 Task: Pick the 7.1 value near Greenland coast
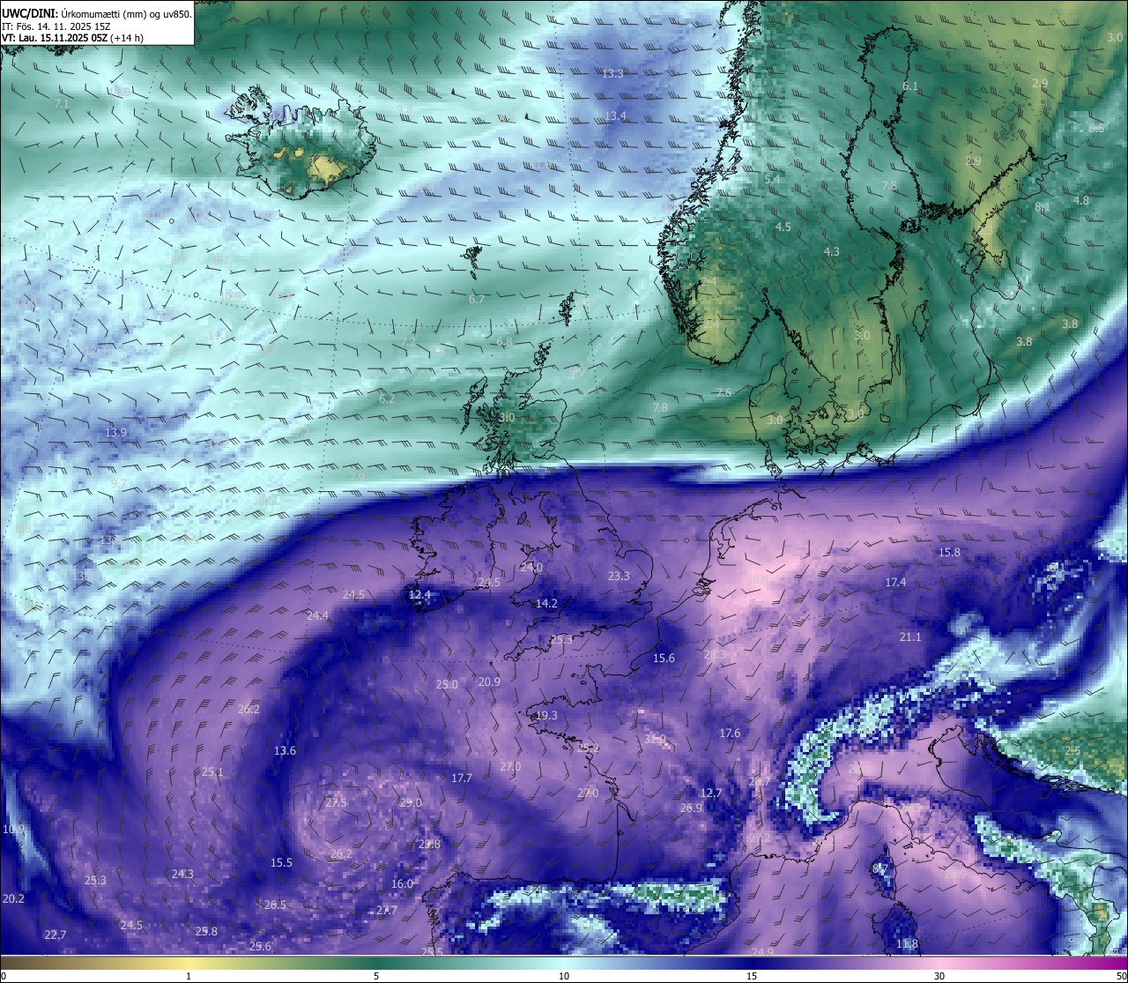tap(62, 104)
